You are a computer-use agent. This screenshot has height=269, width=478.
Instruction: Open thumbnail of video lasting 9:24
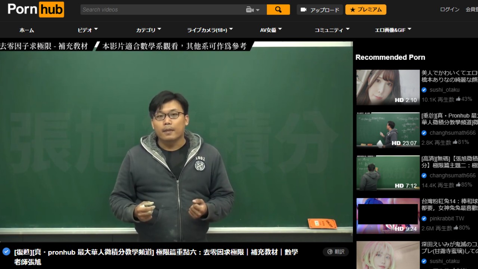tap(388, 216)
